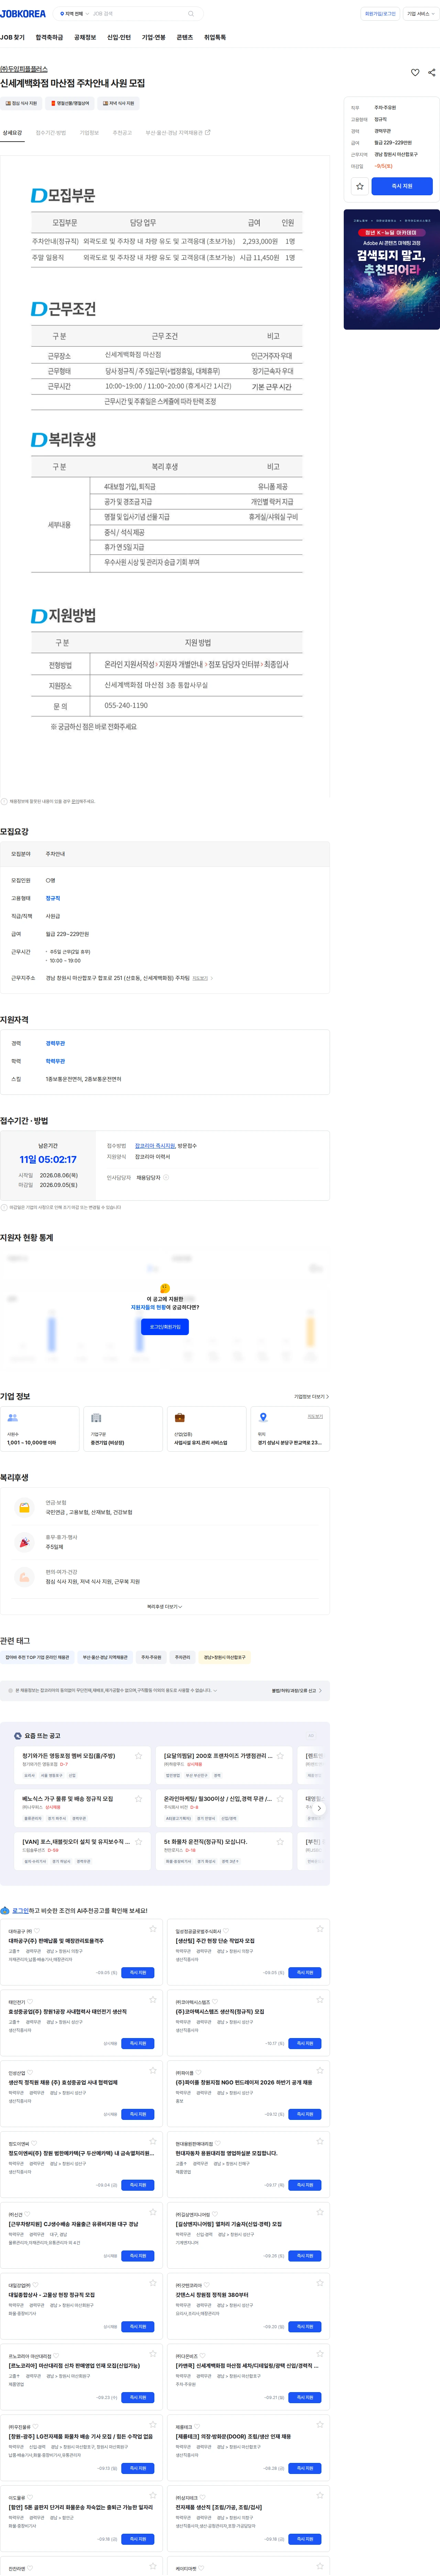Open 부산·울산·경남 지역채용관 tab link
This screenshot has height=2575, width=440.
pyautogui.click(x=178, y=133)
